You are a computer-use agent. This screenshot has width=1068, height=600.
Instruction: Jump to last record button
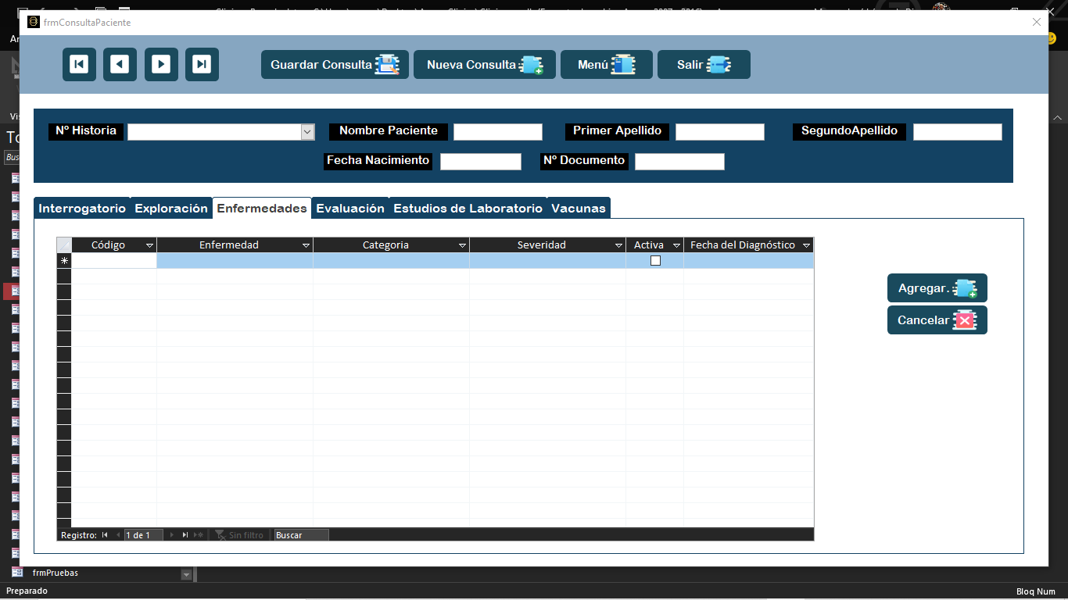pos(202,64)
